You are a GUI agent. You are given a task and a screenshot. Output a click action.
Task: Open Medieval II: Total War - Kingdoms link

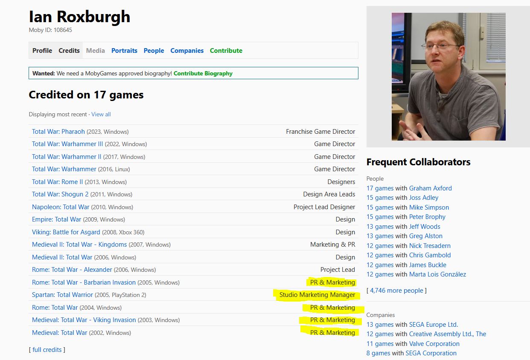(x=79, y=245)
